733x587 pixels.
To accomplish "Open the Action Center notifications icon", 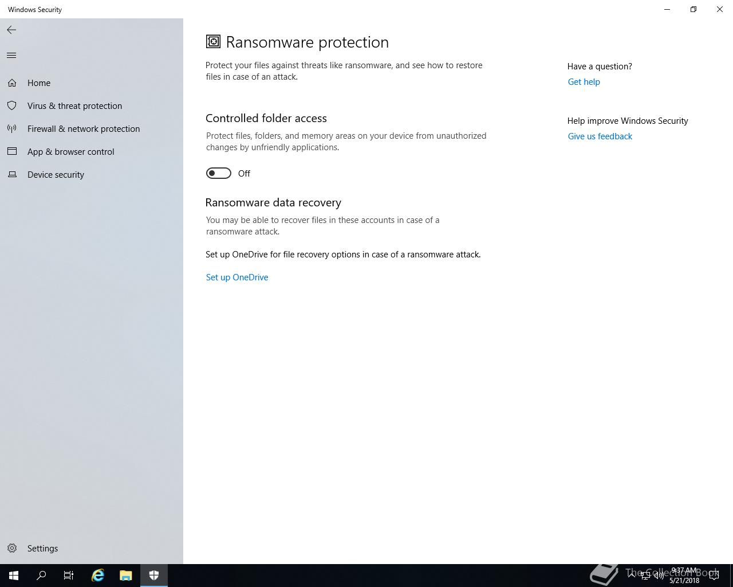I will click(x=714, y=576).
